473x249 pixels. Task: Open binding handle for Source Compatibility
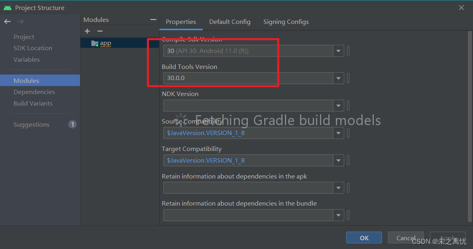[348, 133]
